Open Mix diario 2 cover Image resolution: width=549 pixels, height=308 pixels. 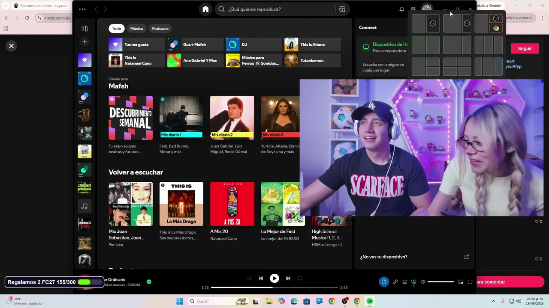coord(232,118)
